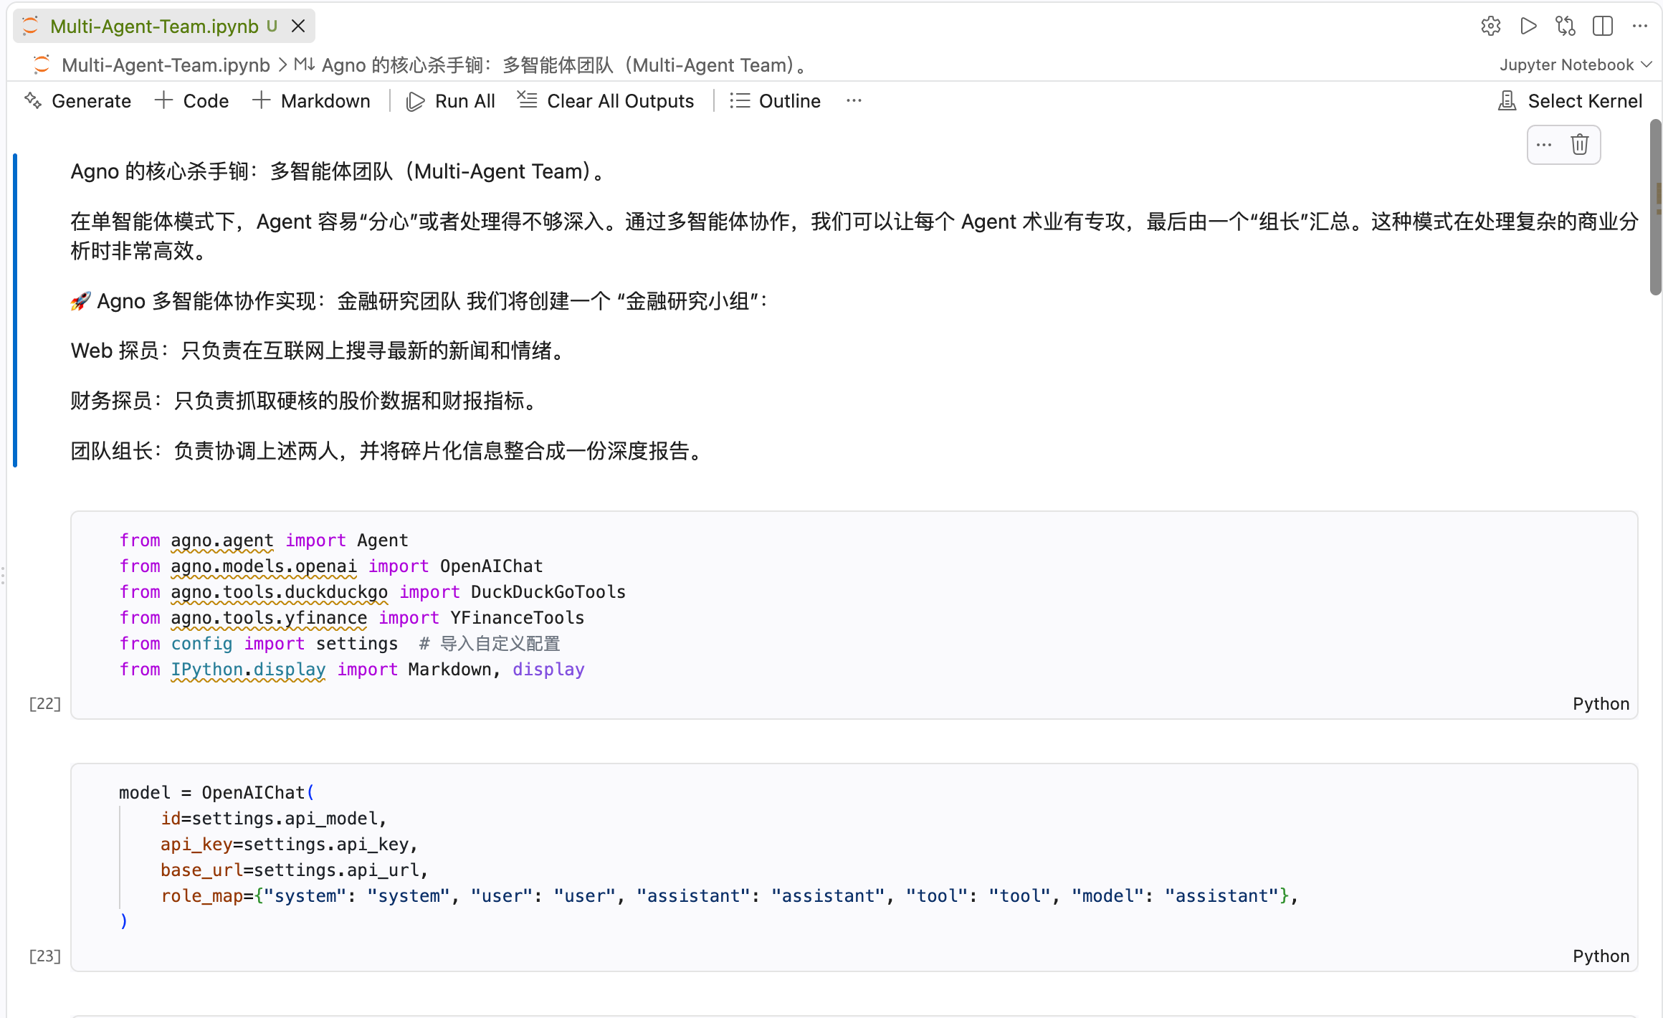Click the 'OpenAIChat' import text in cell 22
The width and height of the screenshot is (1663, 1018).
click(x=491, y=566)
